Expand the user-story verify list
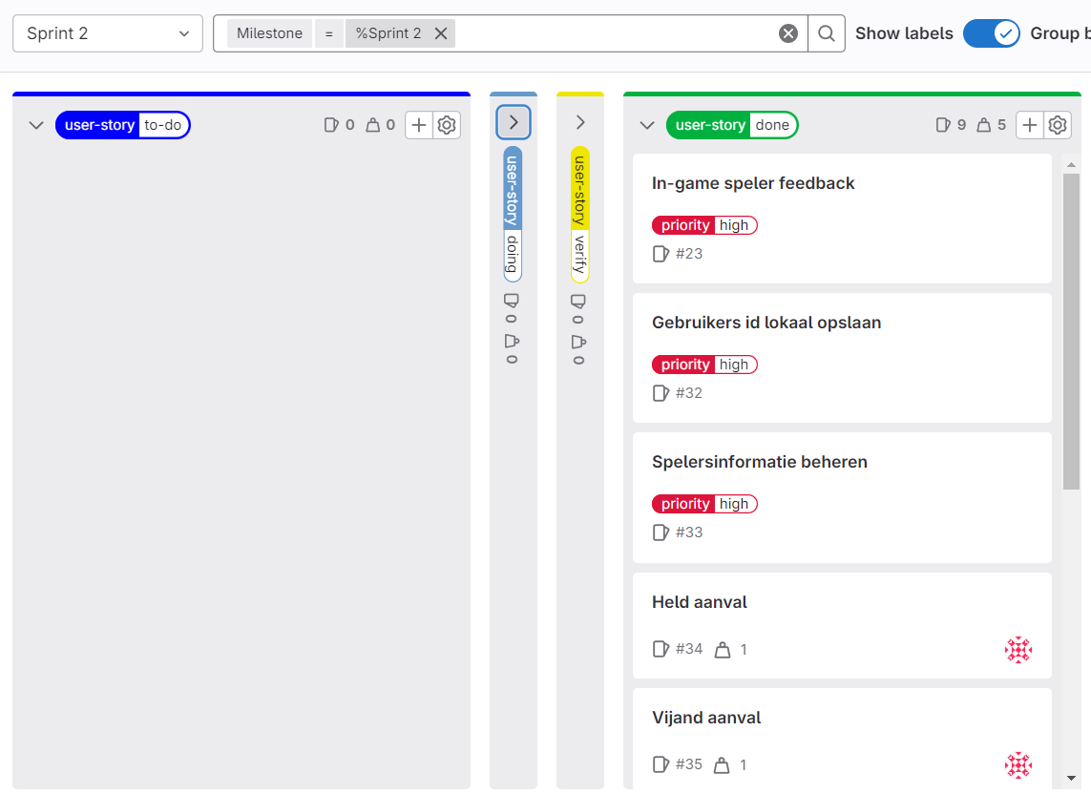 (x=580, y=122)
